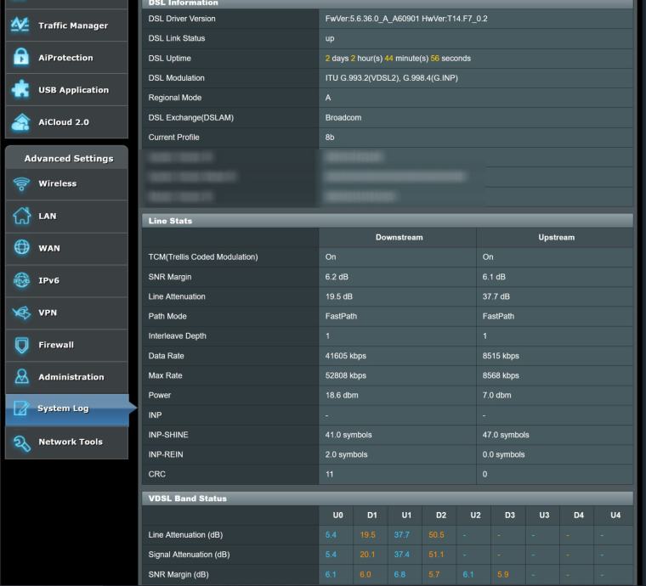The height and width of the screenshot is (586, 646).
Task: Select the LAN house icon
Action: 20,217
